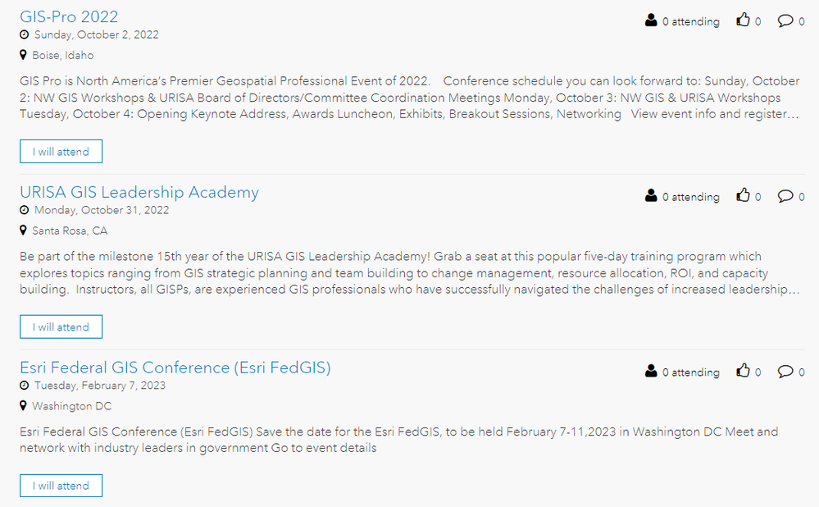
Task: Click the attendees icon for GIS-Pro 2022
Action: (x=651, y=21)
